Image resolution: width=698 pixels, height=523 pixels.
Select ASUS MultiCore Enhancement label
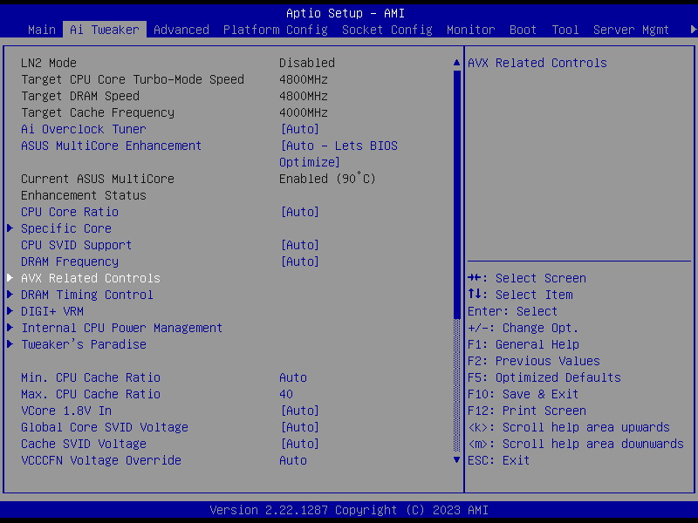(112, 146)
